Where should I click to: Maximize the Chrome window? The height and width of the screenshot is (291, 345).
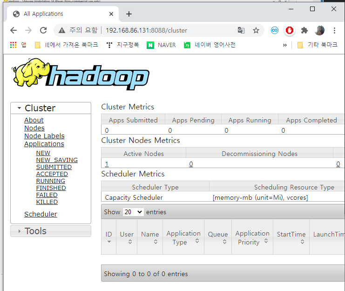312,9
